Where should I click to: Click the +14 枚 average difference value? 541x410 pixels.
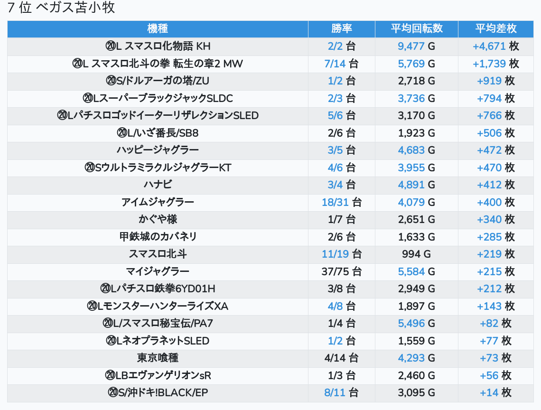(495, 392)
